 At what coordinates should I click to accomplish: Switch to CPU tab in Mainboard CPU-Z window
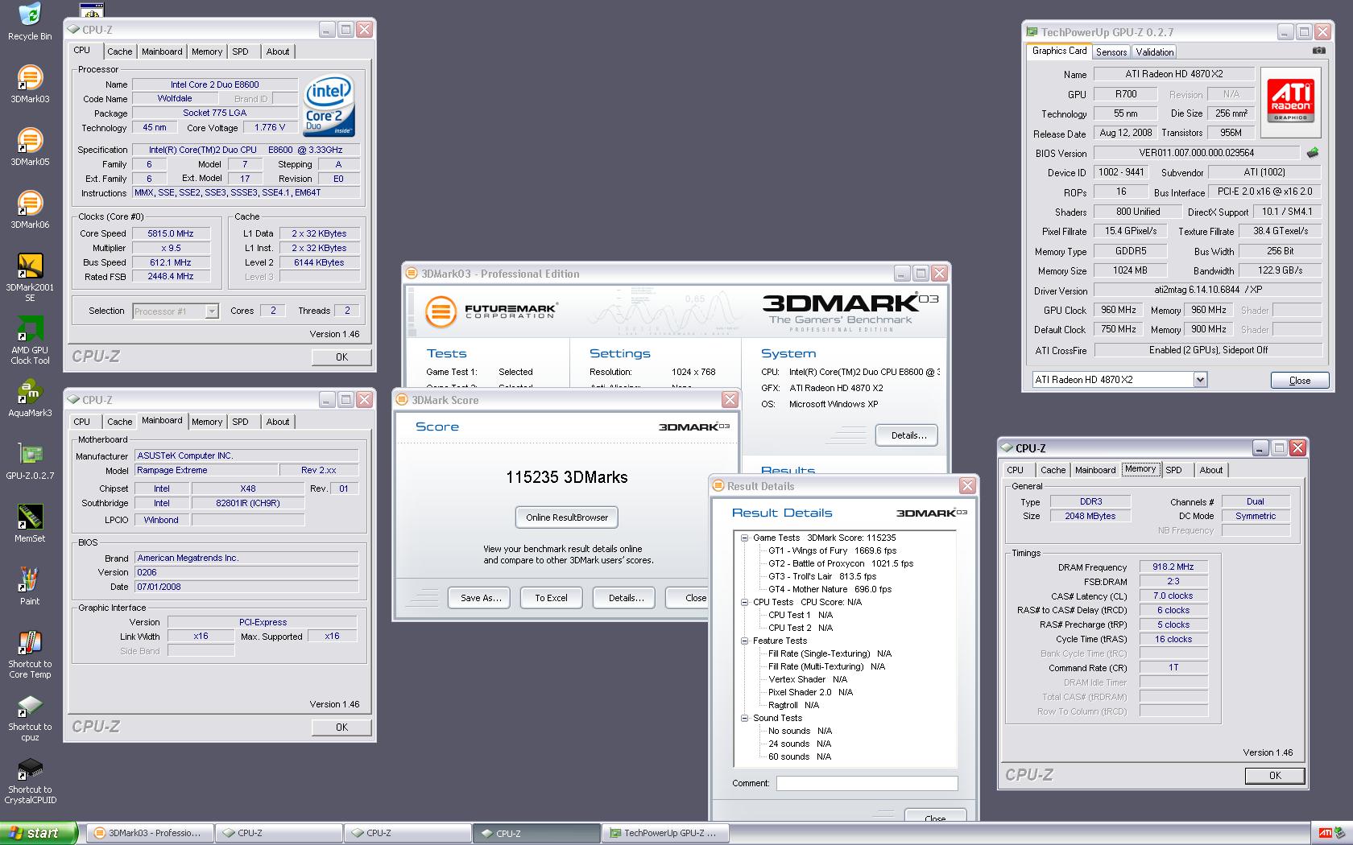point(82,422)
